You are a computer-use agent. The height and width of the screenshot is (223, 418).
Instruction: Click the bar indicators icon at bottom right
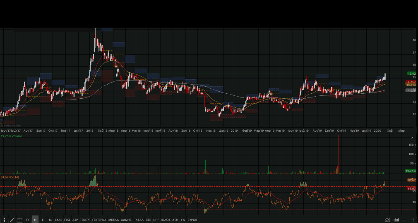396,220
